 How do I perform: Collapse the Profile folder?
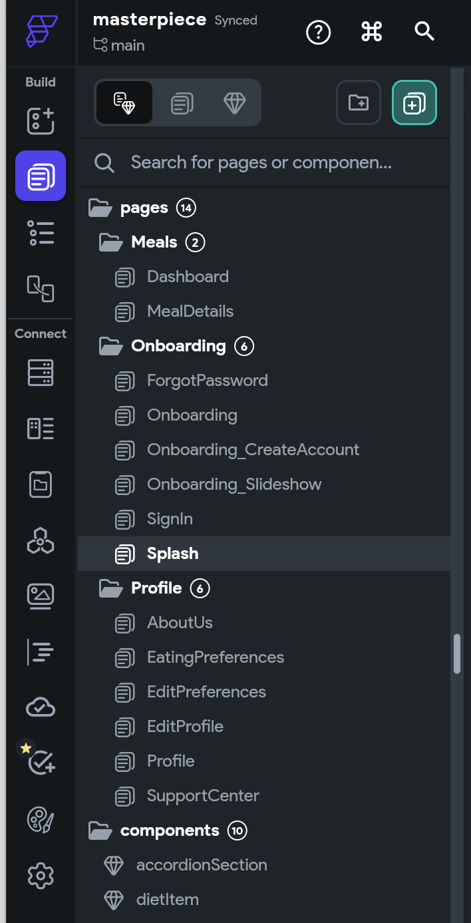110,588
